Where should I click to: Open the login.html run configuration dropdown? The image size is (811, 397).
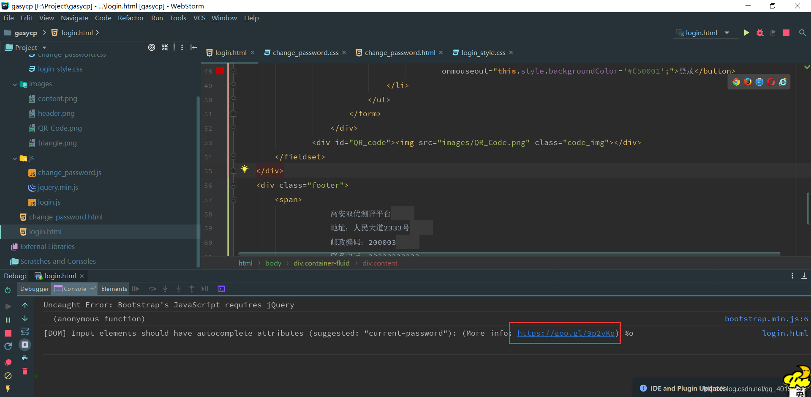(727, 33)
